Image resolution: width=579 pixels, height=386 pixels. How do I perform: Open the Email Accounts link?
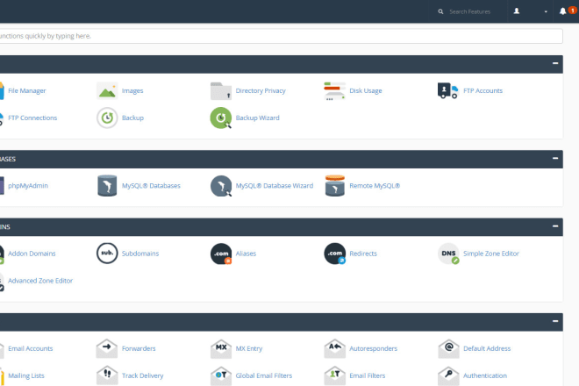[31, 348]
